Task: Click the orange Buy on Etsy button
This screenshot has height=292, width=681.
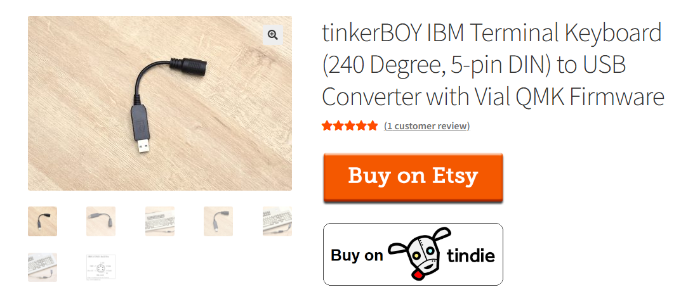Action: (x=413, y=177)
